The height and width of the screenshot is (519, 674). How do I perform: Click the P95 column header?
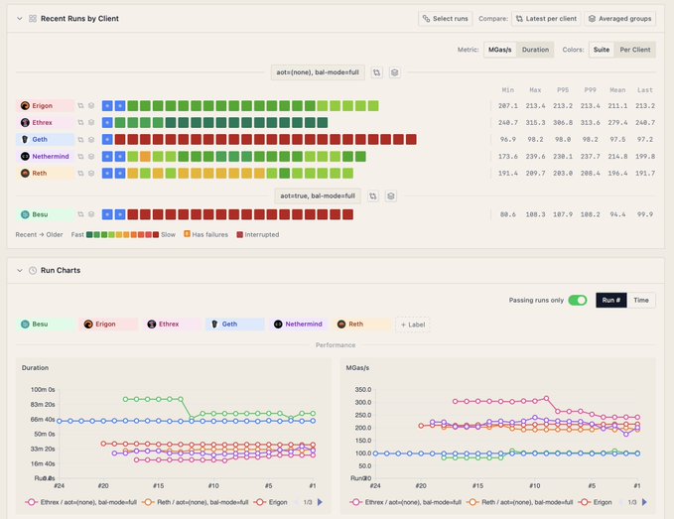[x=563, y=89]
